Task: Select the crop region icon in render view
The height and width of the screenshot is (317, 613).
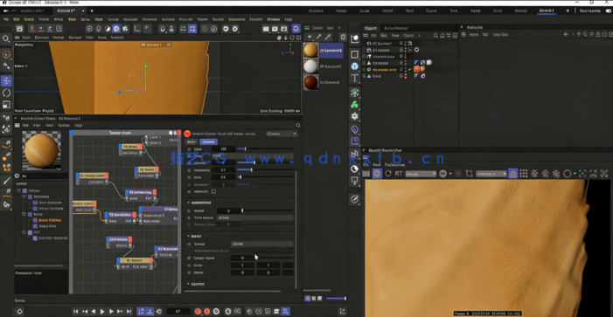Action: (x=469, y=174)
